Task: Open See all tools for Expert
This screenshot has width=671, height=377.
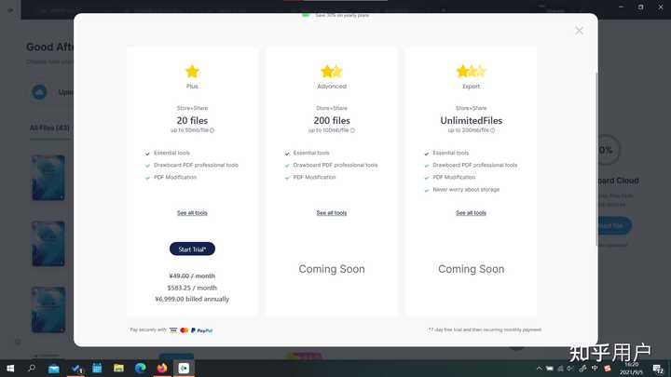Action: pyautogui.click(x=472, y=213)
